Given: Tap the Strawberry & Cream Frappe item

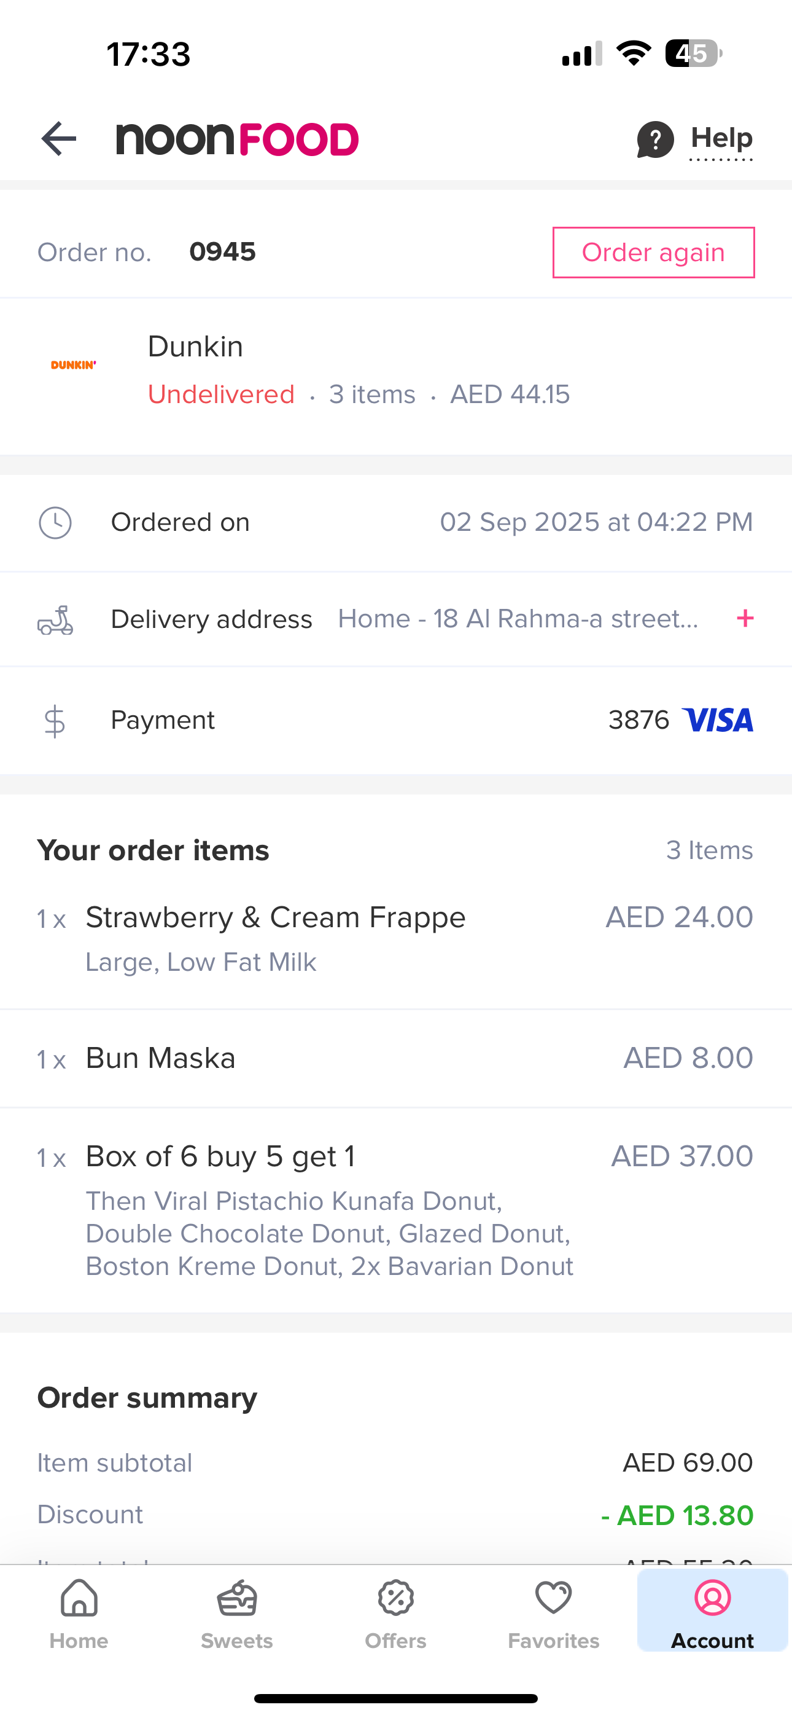Looking at the screenshot, I should pos(275,918).
